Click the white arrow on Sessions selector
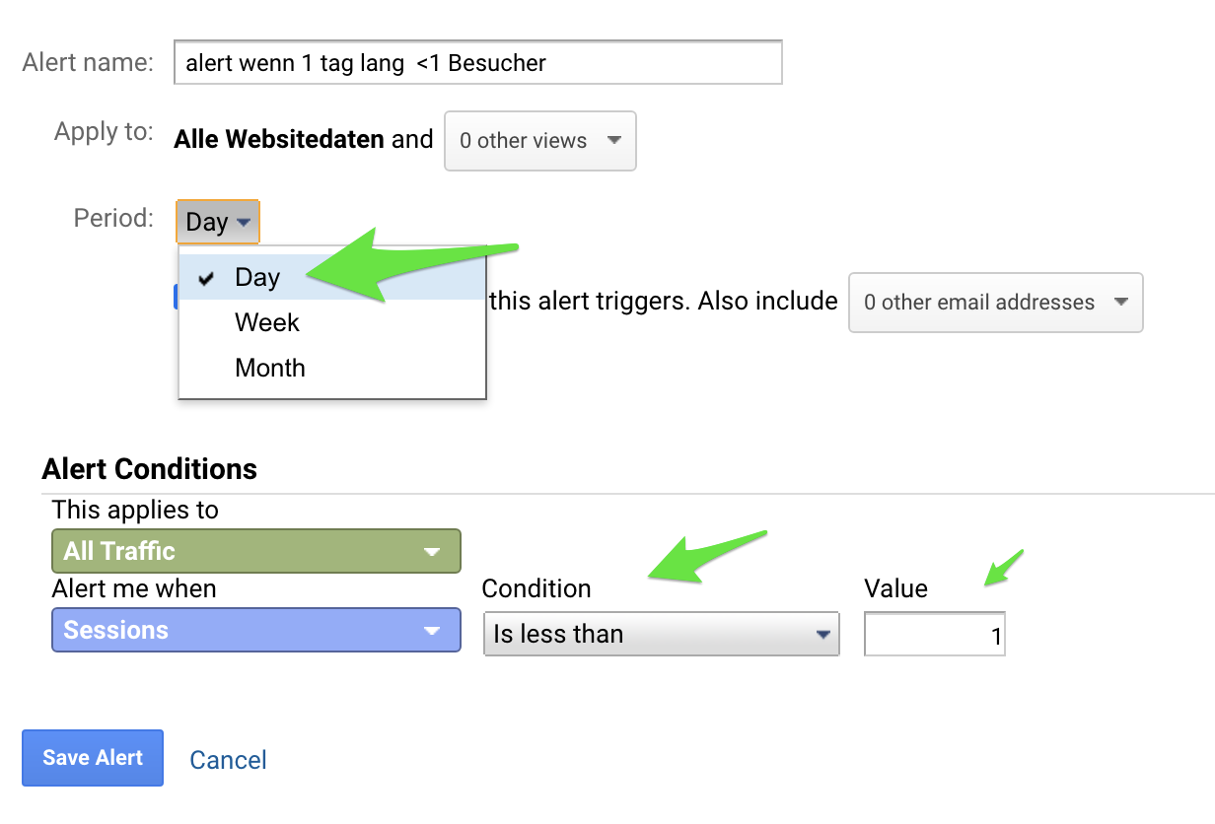This screenshot has height=824, width=1215. click(x=431, y=631)
